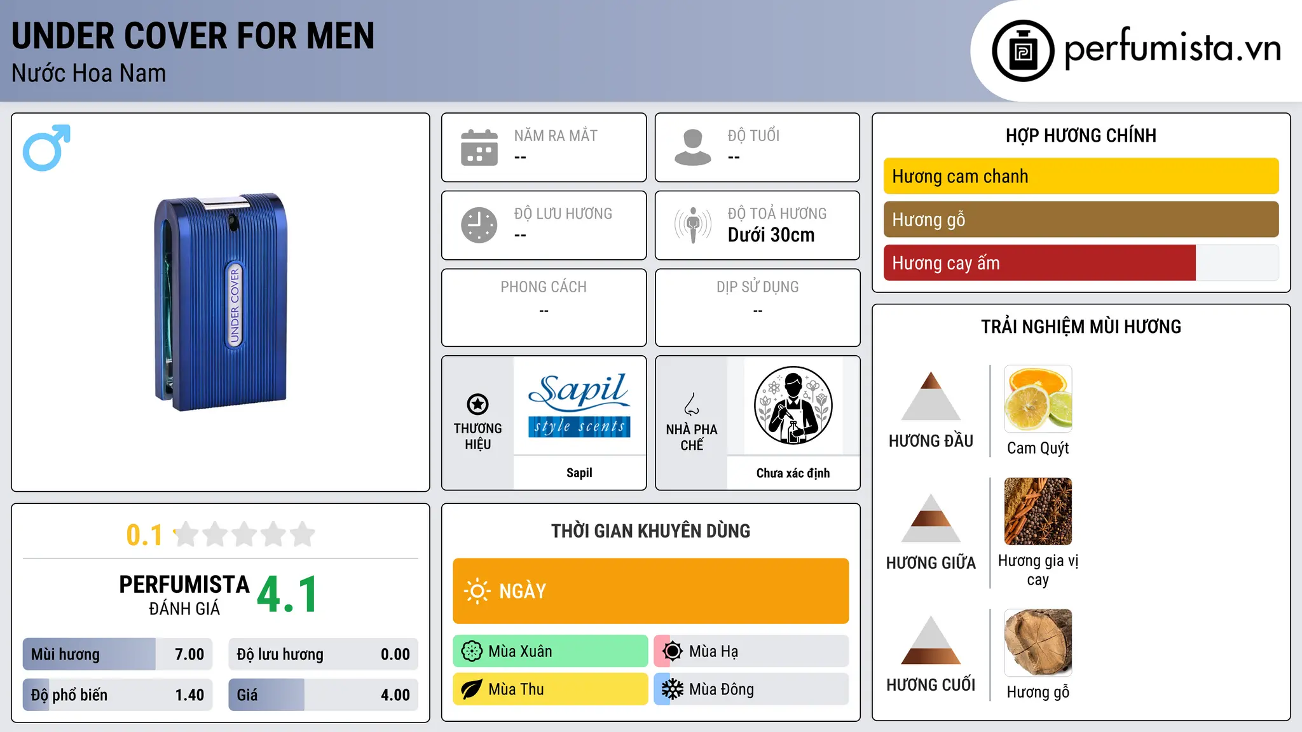Click the yellow Hương cam chanh accord bar
This screenshot has width=1302, height=732.
tap(1081, 176)
